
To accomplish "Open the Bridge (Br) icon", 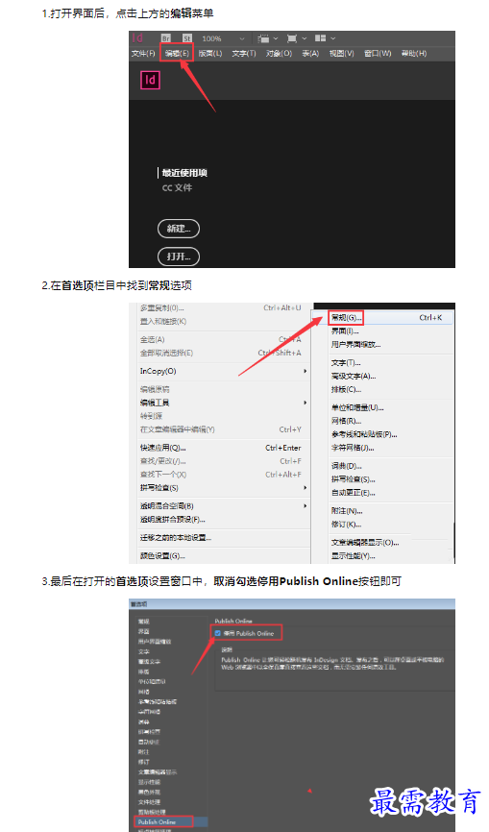I will [166, 38].
